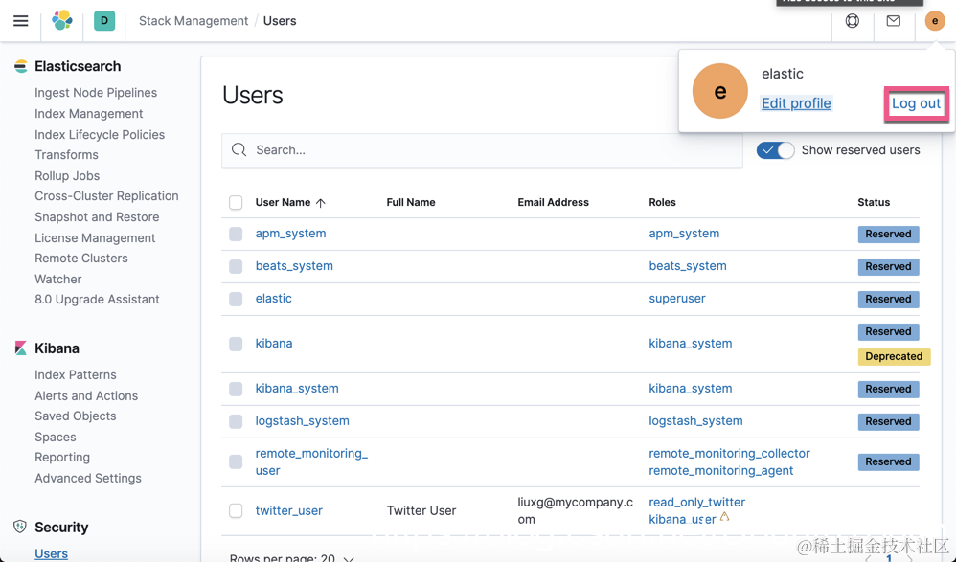The width and height of the screenshot is (956, 562).
Task: Open the Spaces page
Action: tap(56, 437)
